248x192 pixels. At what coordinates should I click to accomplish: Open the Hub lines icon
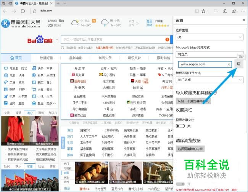(216, 11)
